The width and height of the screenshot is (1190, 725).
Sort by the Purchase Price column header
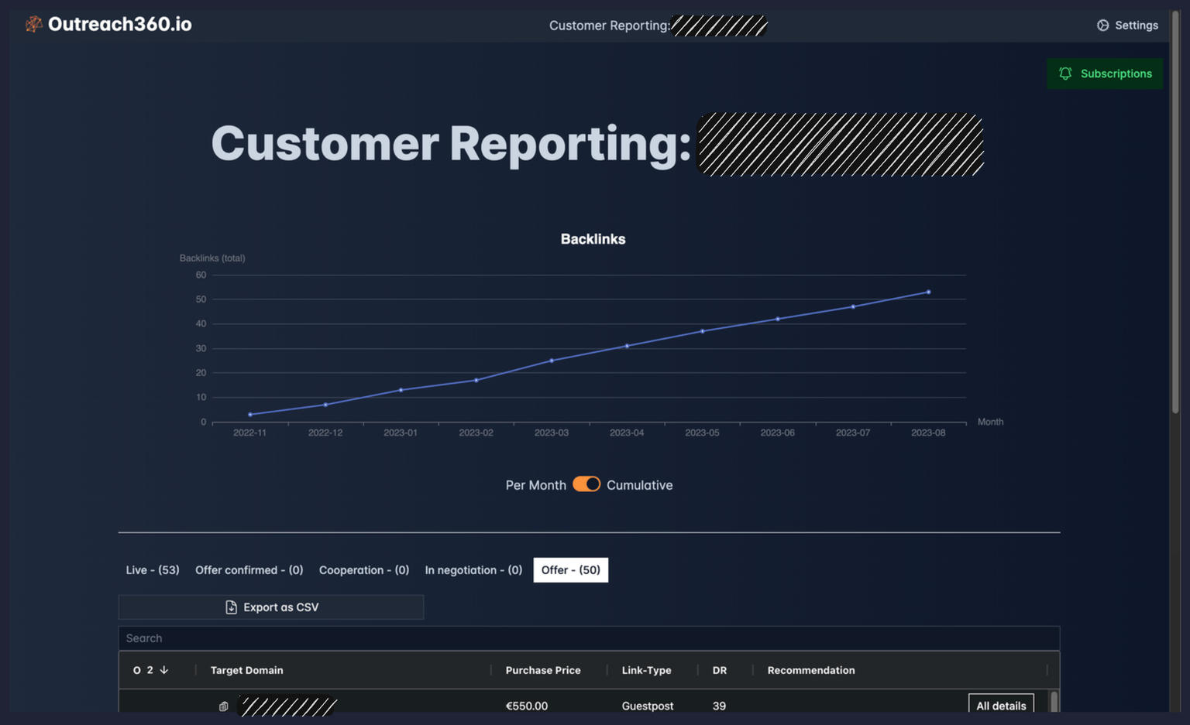[x=542, y=670]
